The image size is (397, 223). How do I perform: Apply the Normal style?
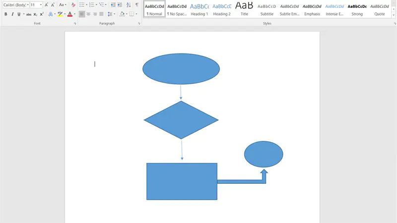point(154,9)
